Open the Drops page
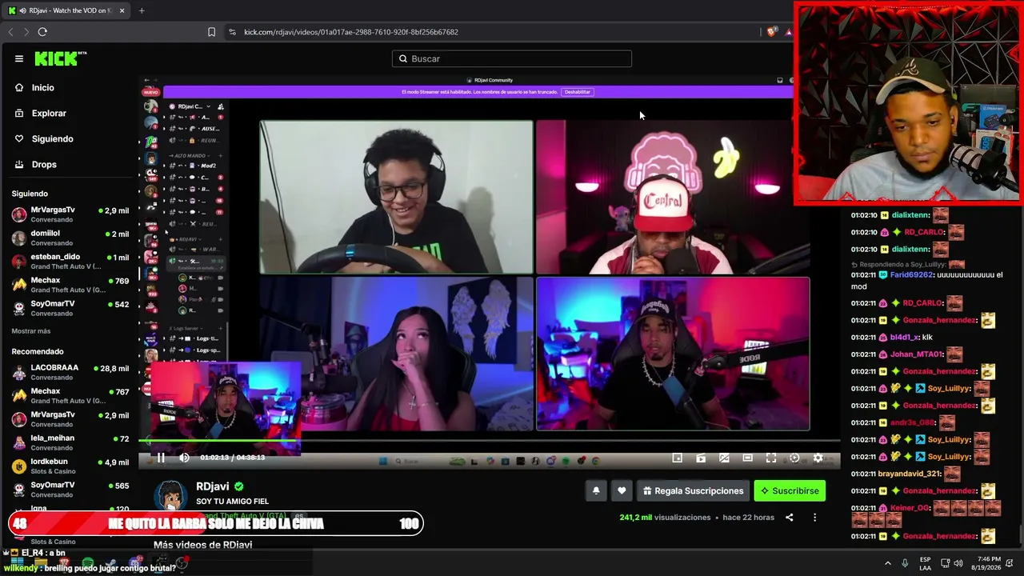 click(x=44, y=164)
